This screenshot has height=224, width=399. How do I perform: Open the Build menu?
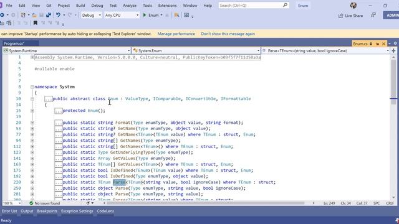(x=80, y=6)
